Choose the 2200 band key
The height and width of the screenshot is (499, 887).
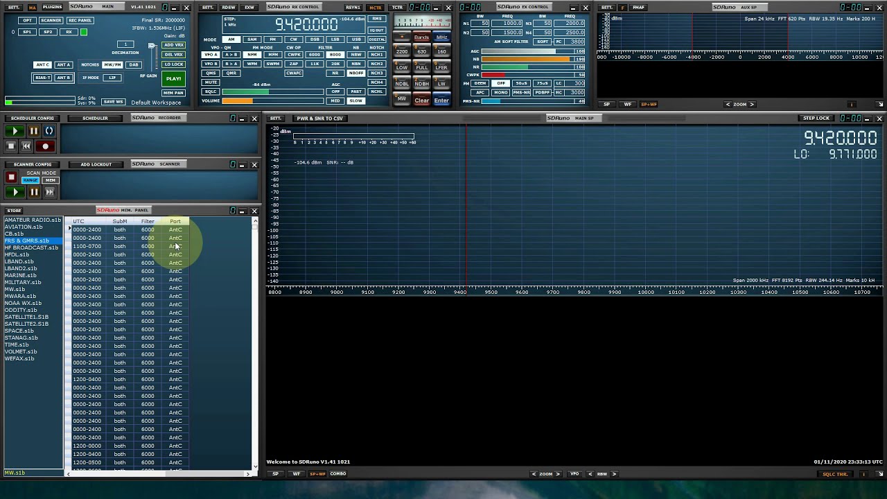coord(402,51)
